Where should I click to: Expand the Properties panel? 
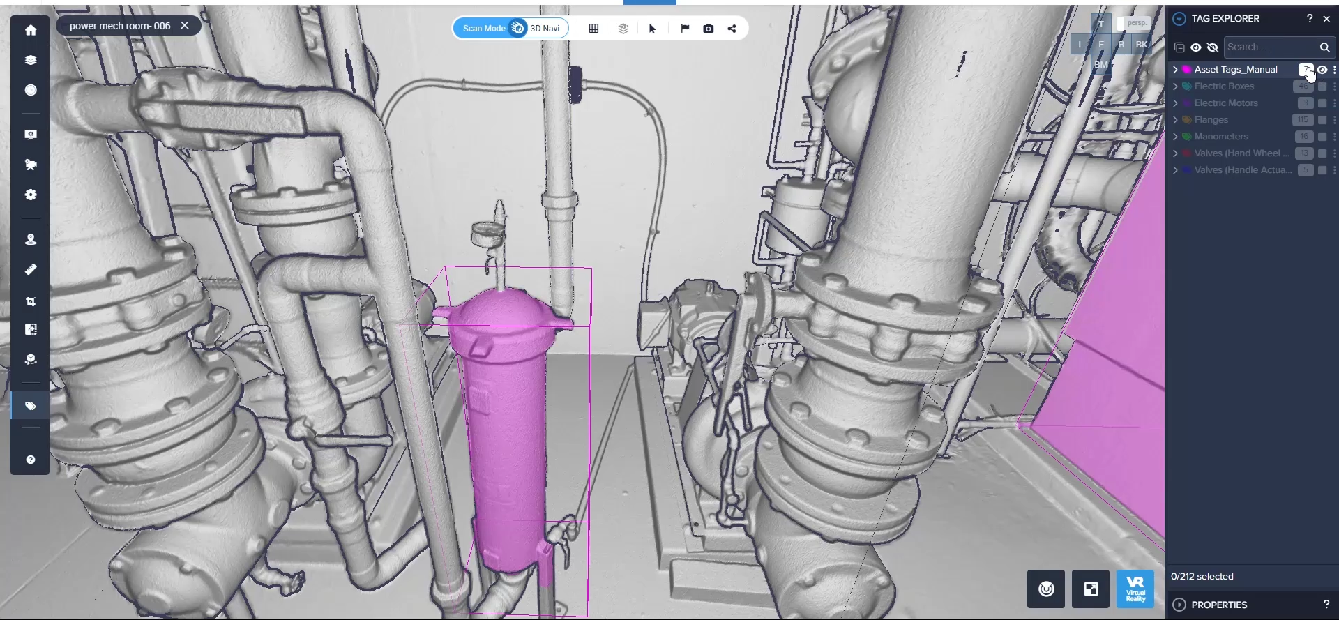pos(1179,605)
